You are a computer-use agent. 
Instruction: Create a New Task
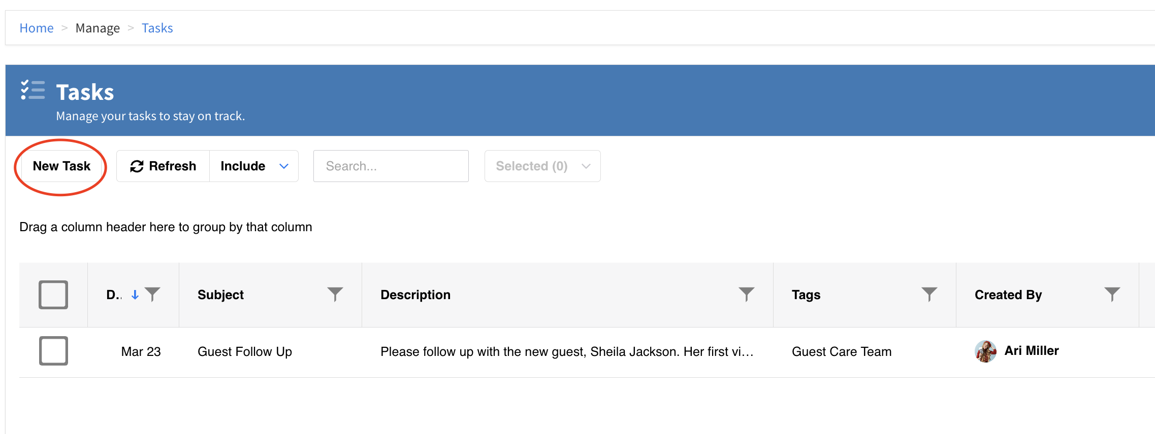[x=61, y=166]
